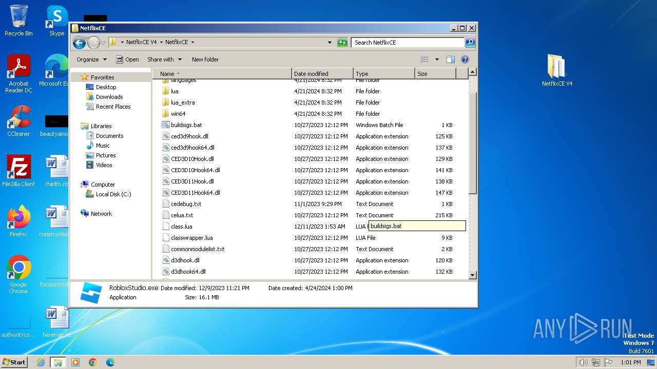Click NetflixCE V4 breadcrumb segment

pos(142,43)
